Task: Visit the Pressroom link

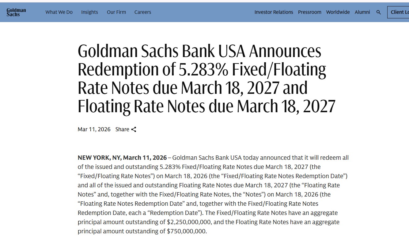Action: click(310, 12)
